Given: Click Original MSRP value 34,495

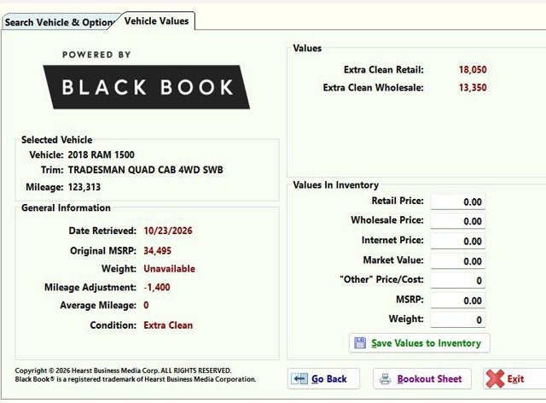Looking at the screenshot, I should [x=157, y=251].
